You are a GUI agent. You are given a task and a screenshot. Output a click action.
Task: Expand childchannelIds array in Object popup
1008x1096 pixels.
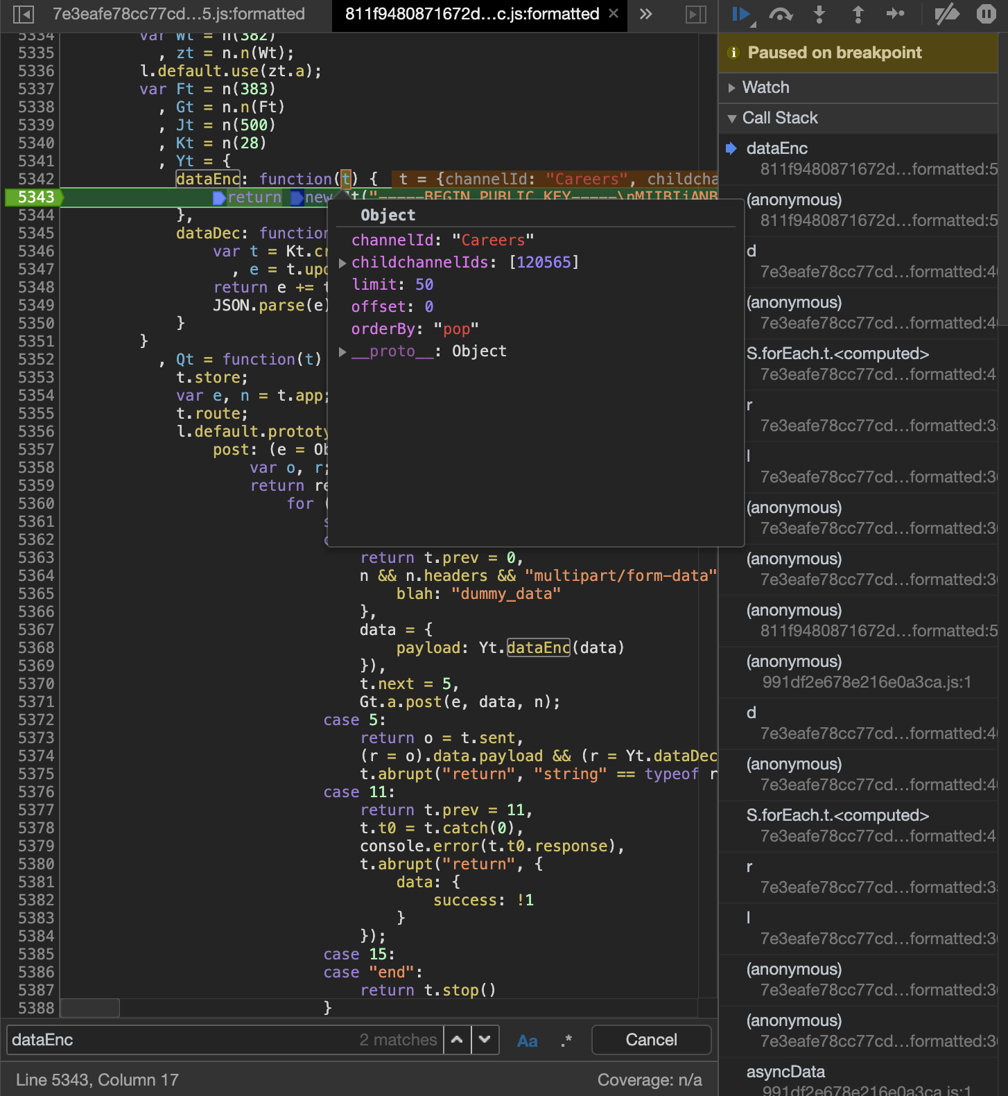(x=342, y=263)
